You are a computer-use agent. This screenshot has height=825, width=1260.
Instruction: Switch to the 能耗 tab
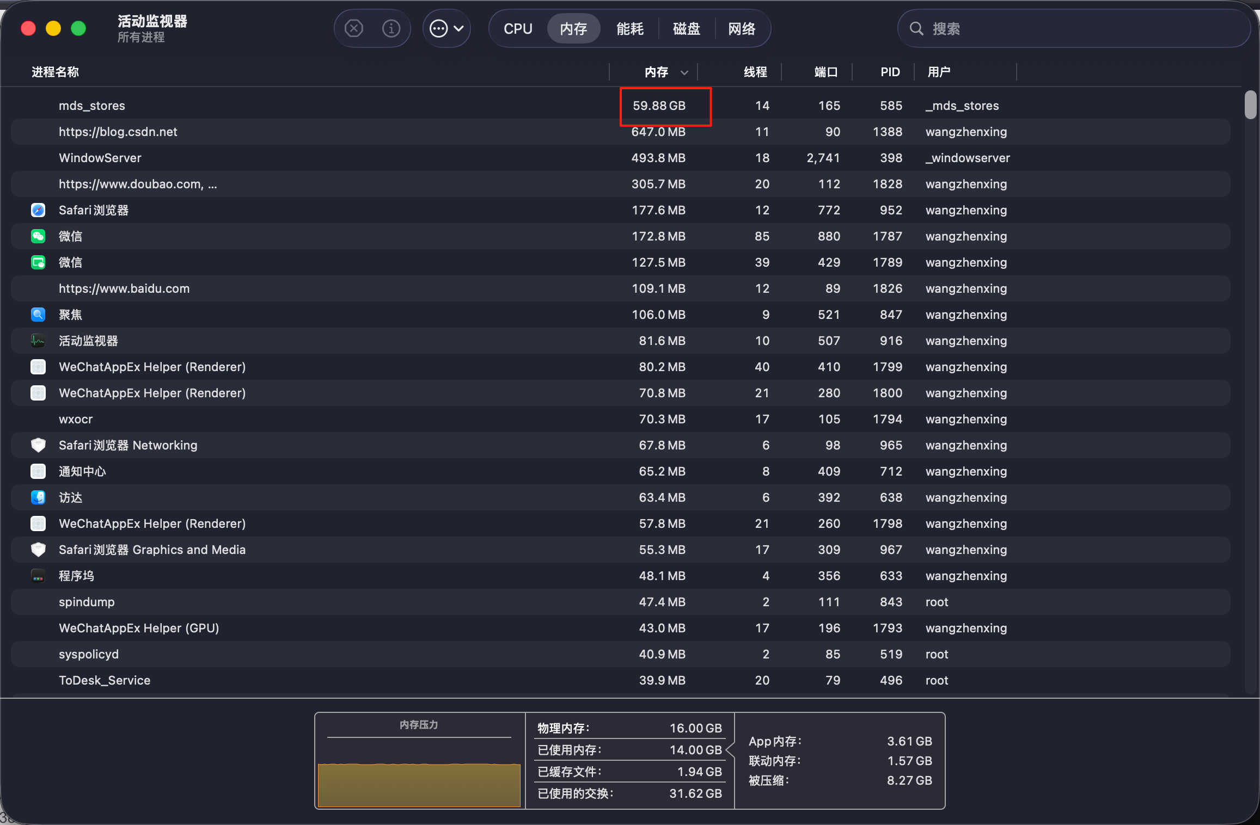click(629, 29)
